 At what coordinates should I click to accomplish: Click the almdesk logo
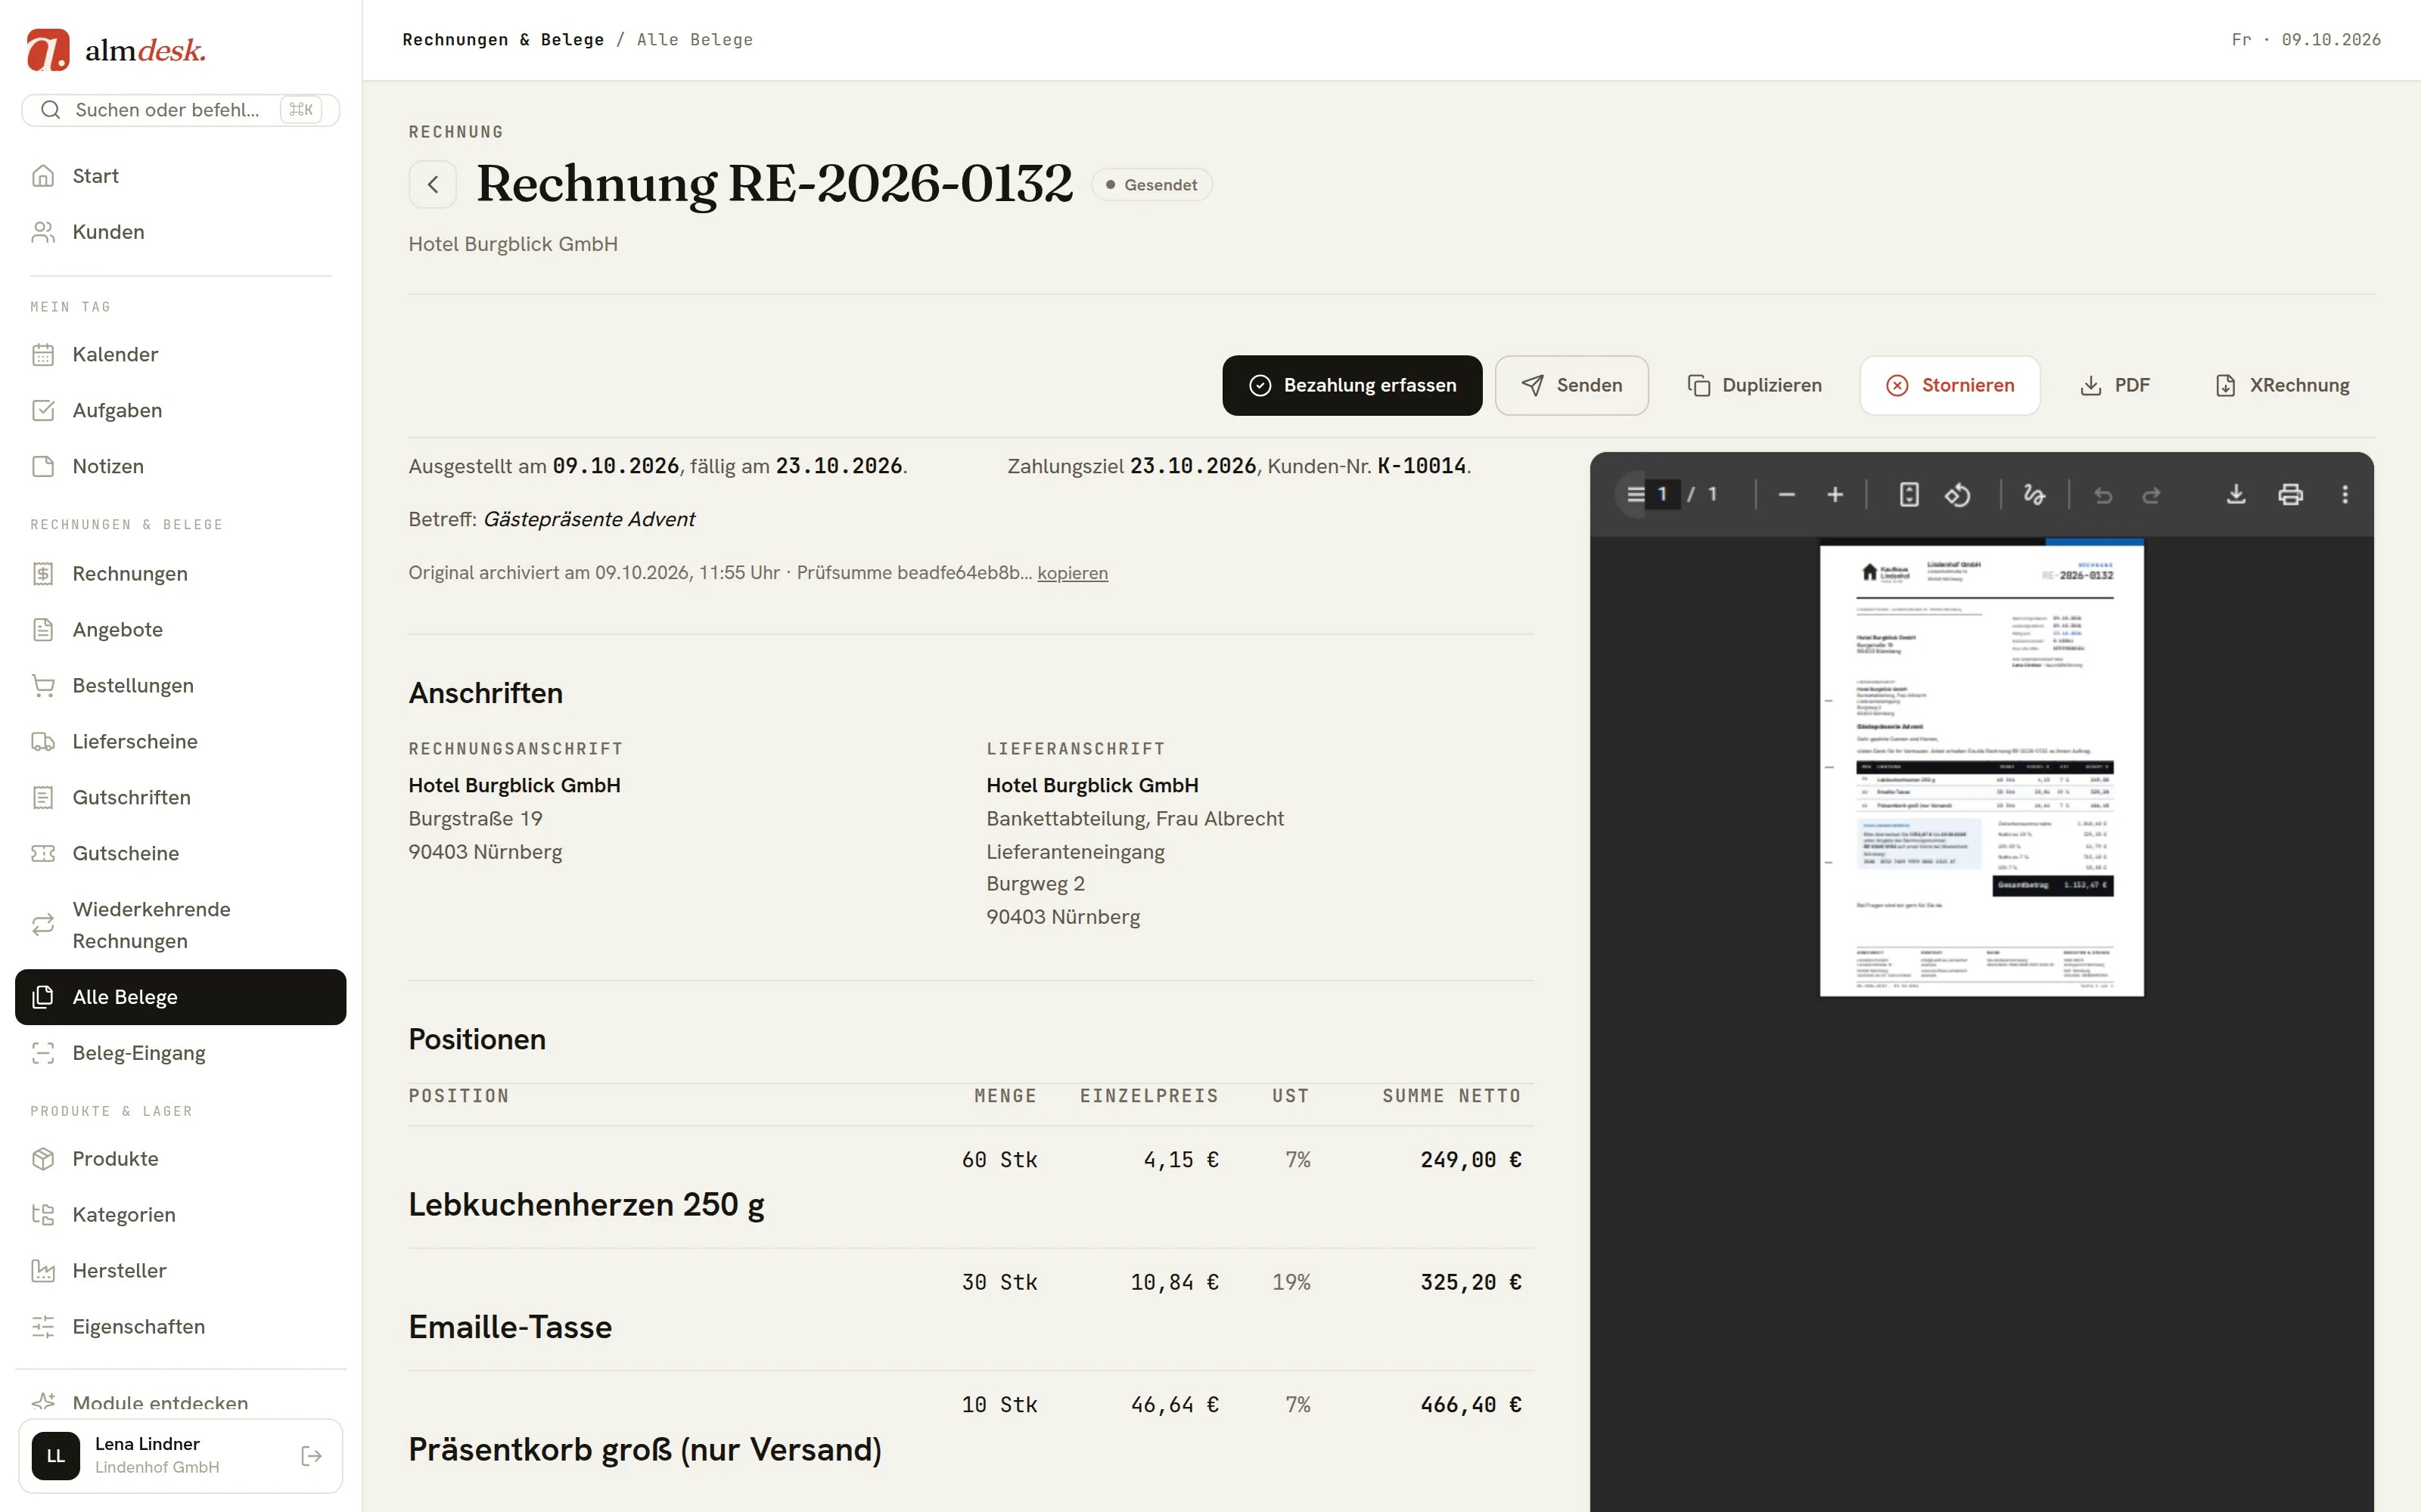click(116, 50)
